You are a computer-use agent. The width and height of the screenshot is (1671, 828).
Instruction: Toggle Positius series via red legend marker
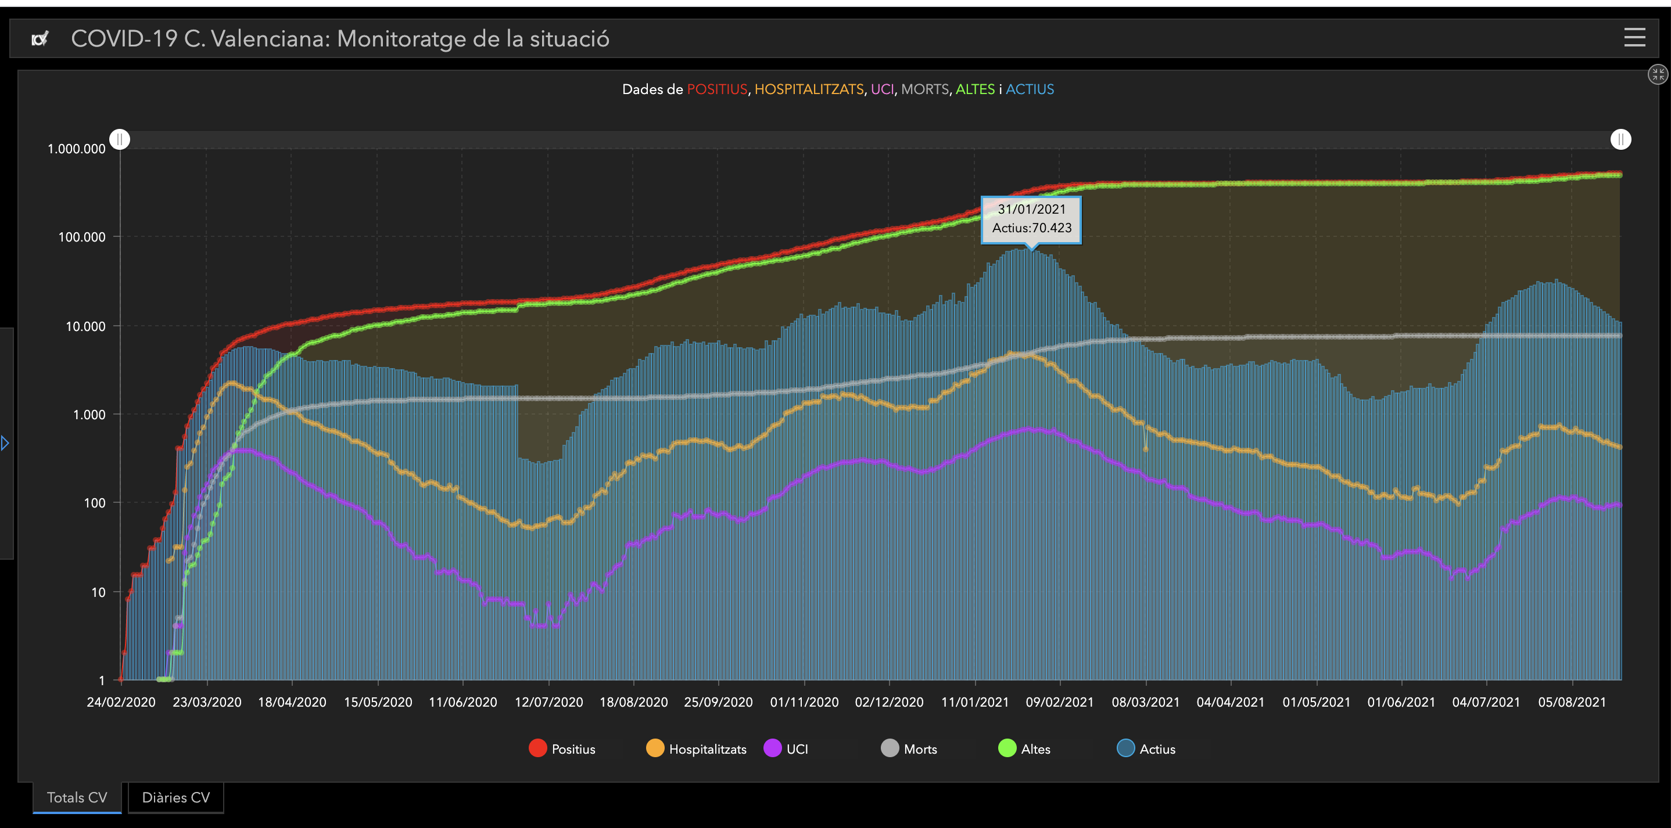click(538, 748)
